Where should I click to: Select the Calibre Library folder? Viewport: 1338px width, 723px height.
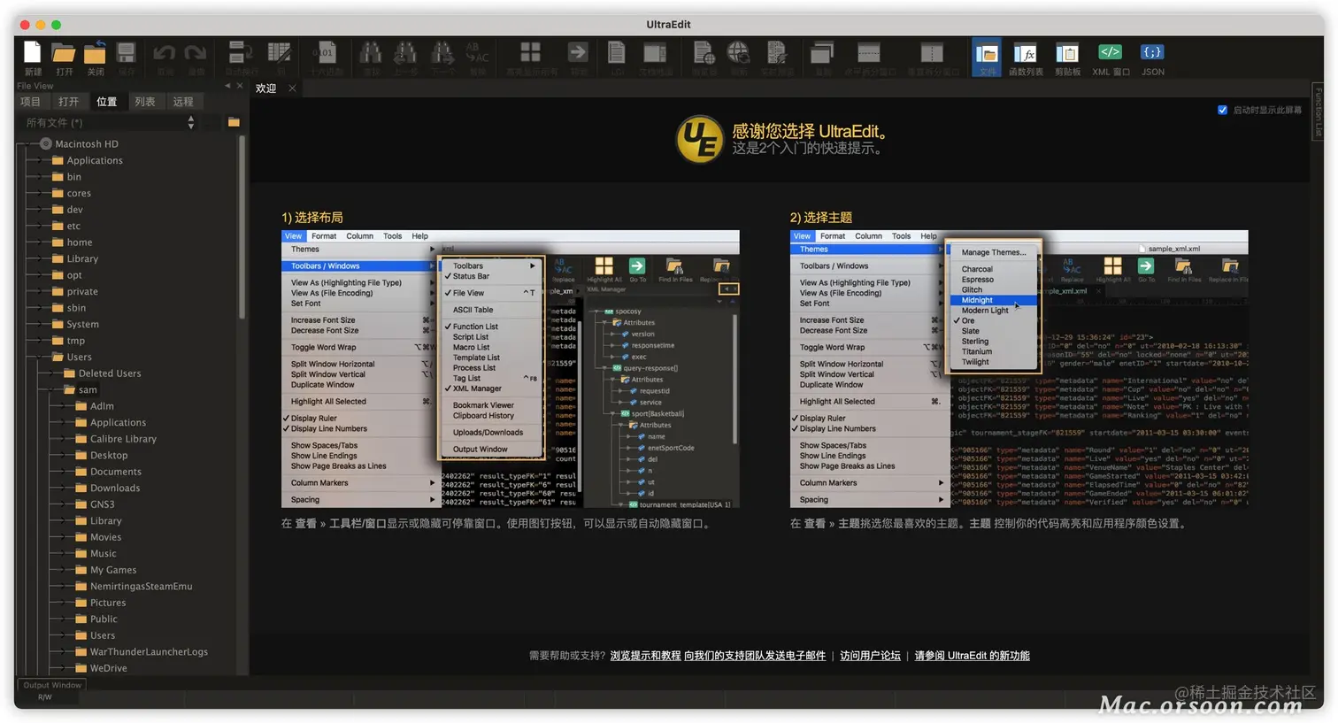[123, 439]
